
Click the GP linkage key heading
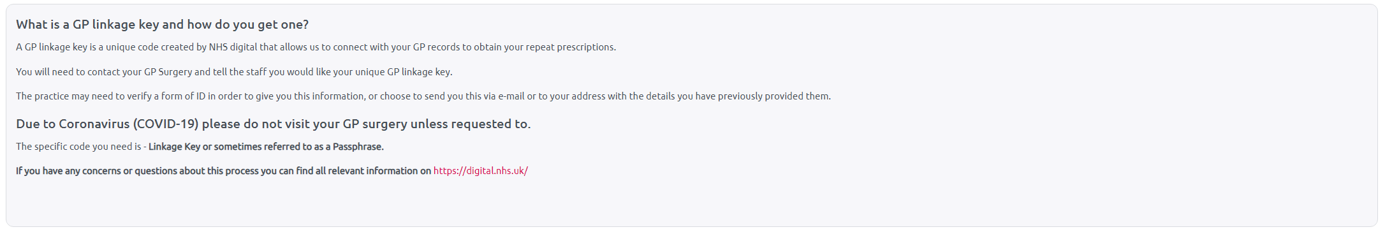pos(162,24)
